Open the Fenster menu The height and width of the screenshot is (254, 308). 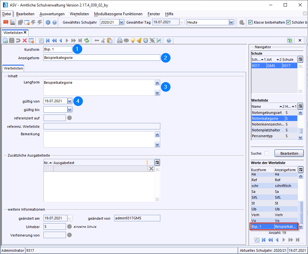click(x=154, y=14)
